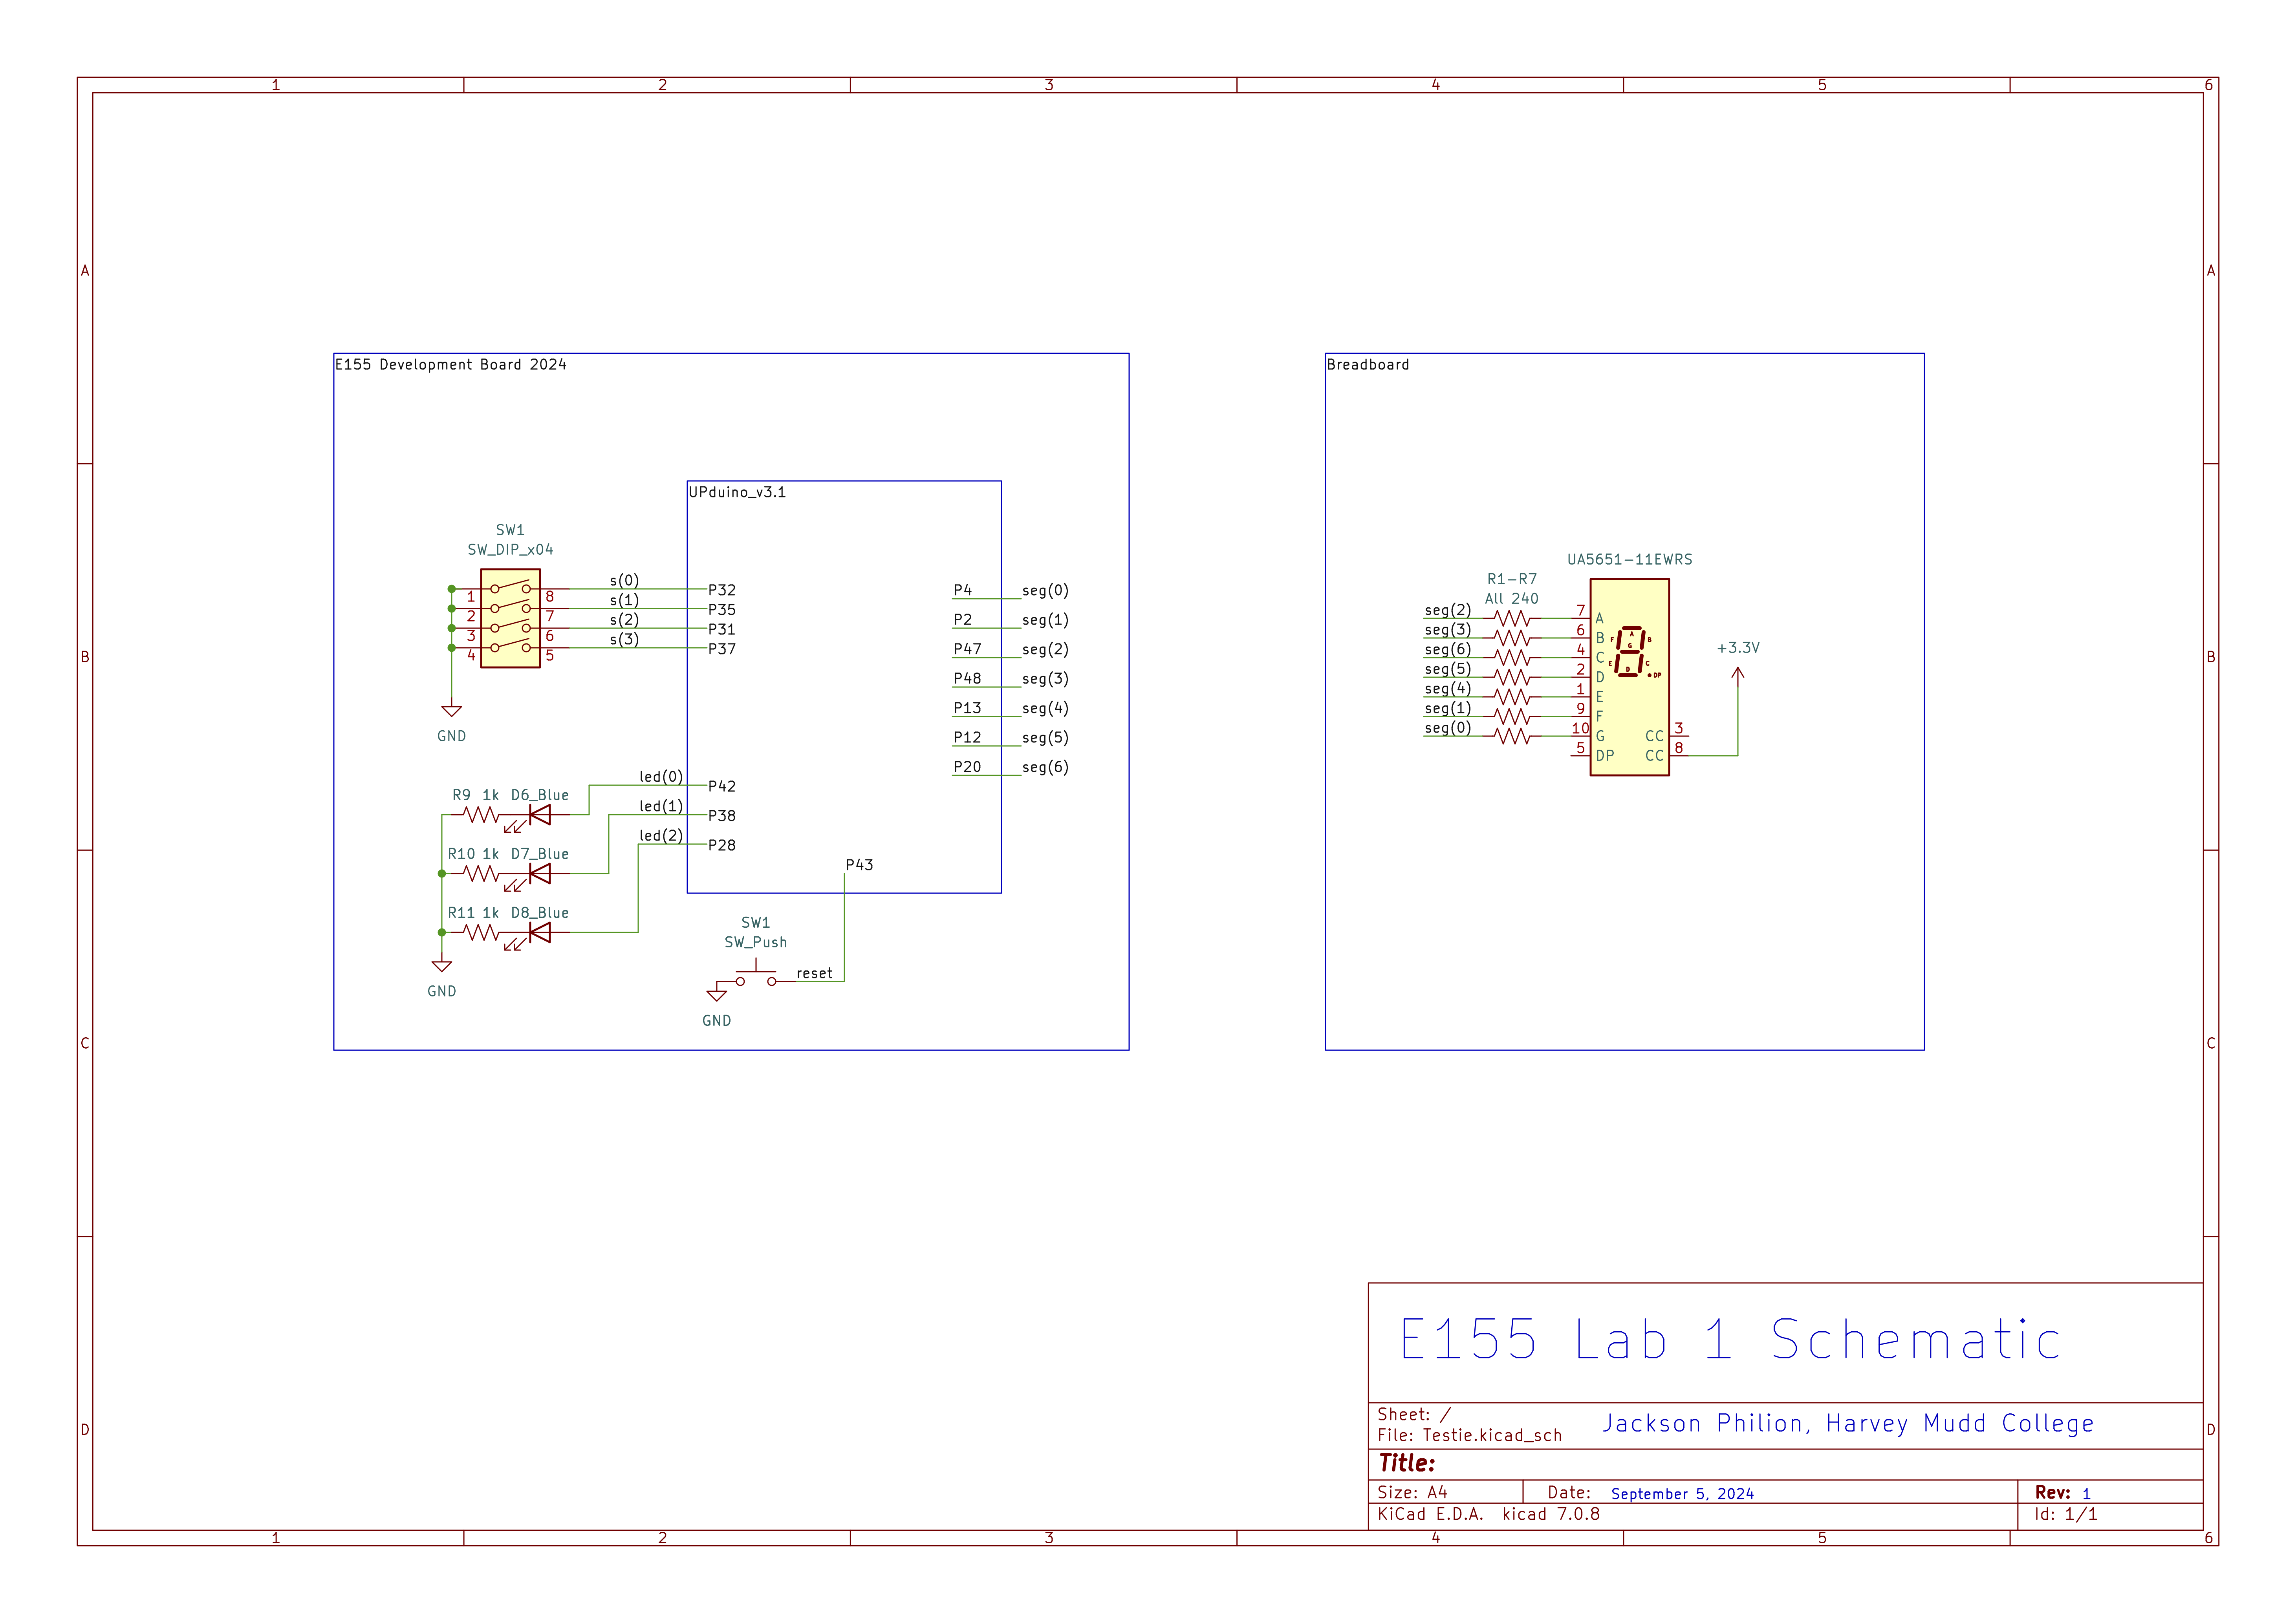Click the seg(6) label next to P20

click(x=1045, y=768)
